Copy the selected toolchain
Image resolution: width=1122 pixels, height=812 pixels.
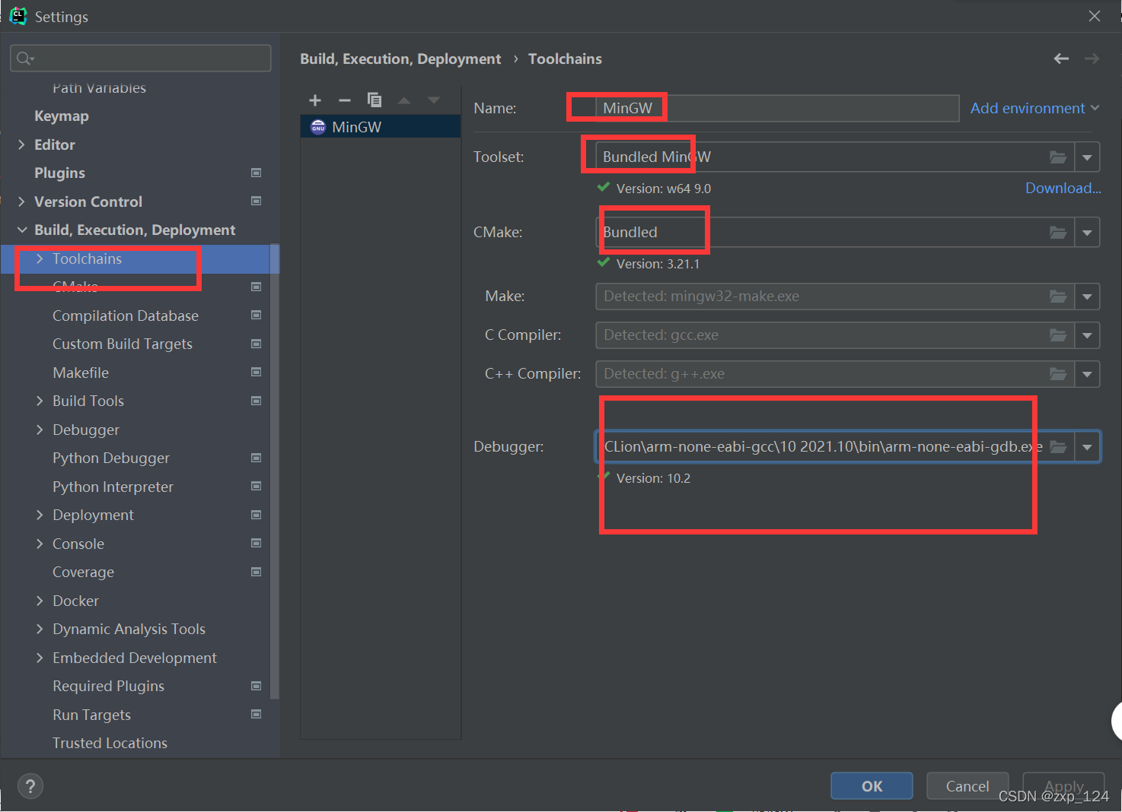pyautogui.click(x=375, y=100)
